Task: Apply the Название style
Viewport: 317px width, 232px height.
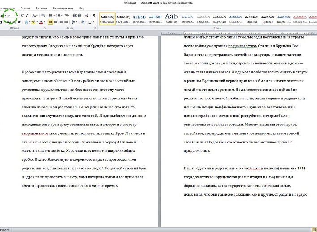Action: [x=171, y=19]
